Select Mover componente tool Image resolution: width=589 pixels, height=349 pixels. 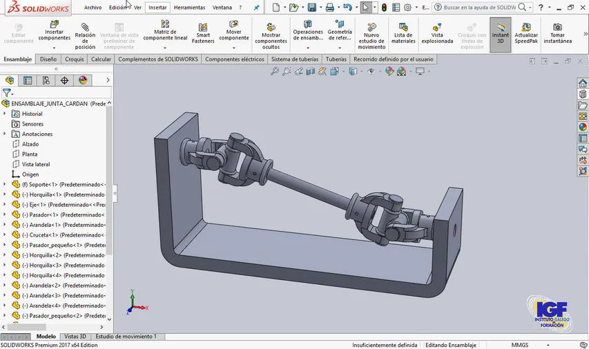(233, 31)
